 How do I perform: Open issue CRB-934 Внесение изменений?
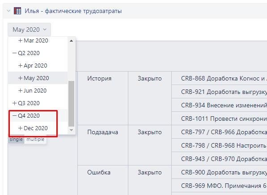pos(224,105)
